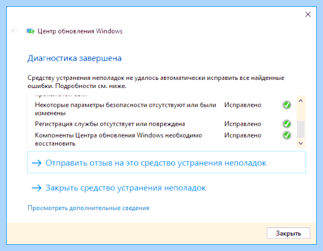Click the issues list scrollbar thumb

point(301,130)
